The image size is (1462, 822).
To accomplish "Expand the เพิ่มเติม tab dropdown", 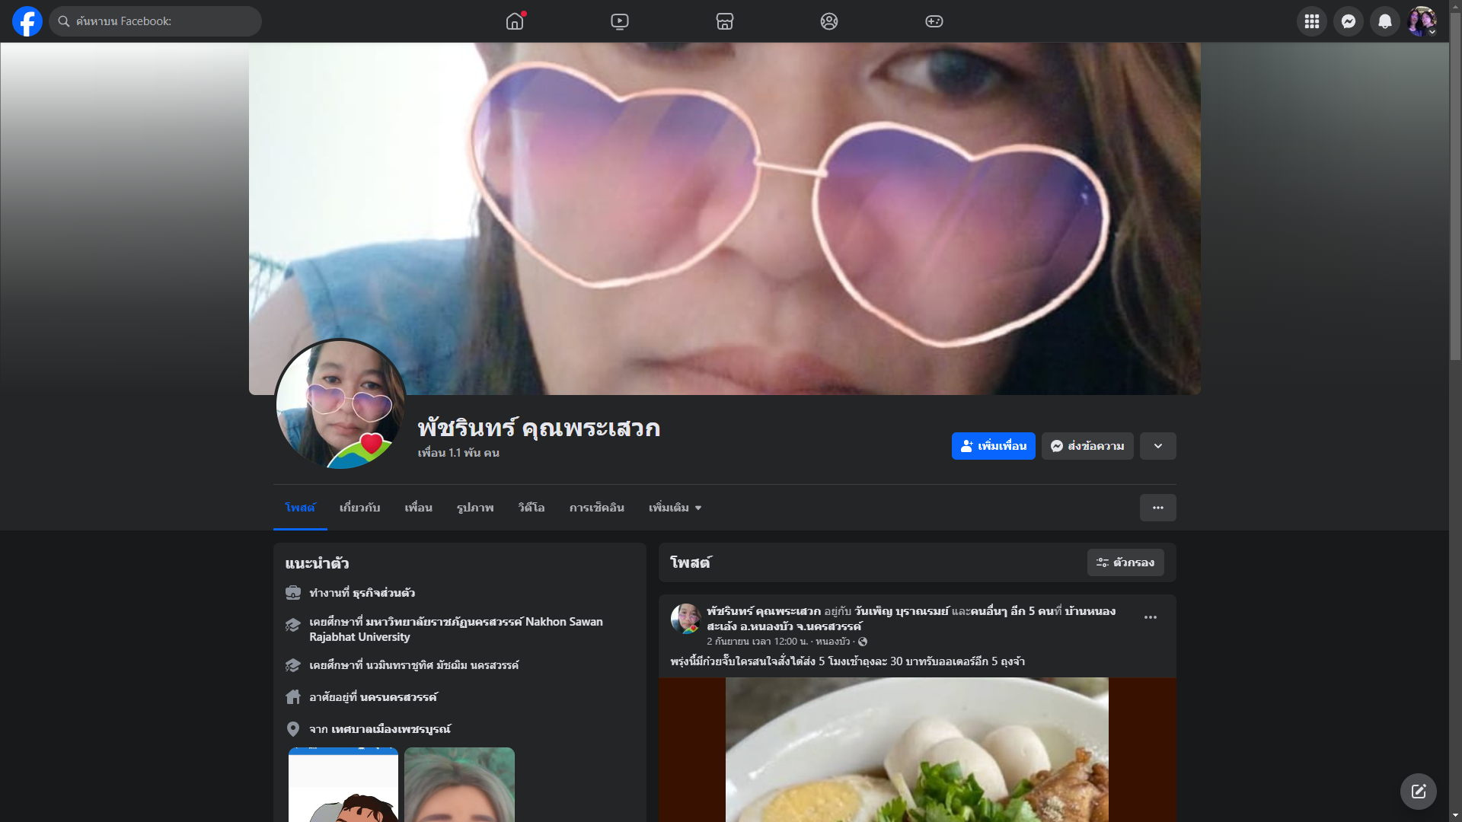I will tap(675, 508).
